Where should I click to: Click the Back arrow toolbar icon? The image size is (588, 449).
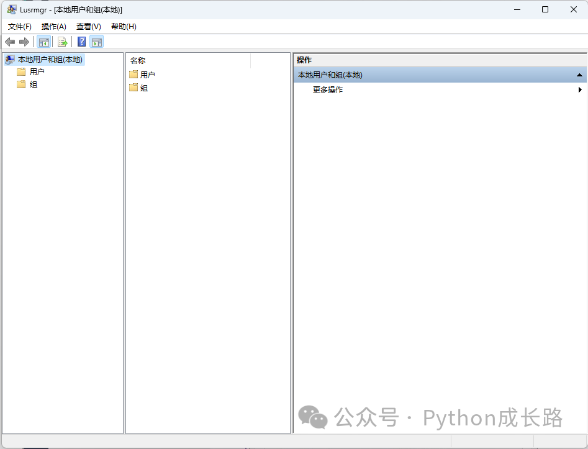pyautogui.click(x=10, y=42)
